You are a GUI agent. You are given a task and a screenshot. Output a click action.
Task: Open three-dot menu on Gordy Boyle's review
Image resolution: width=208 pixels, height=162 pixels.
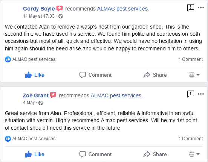201,8
